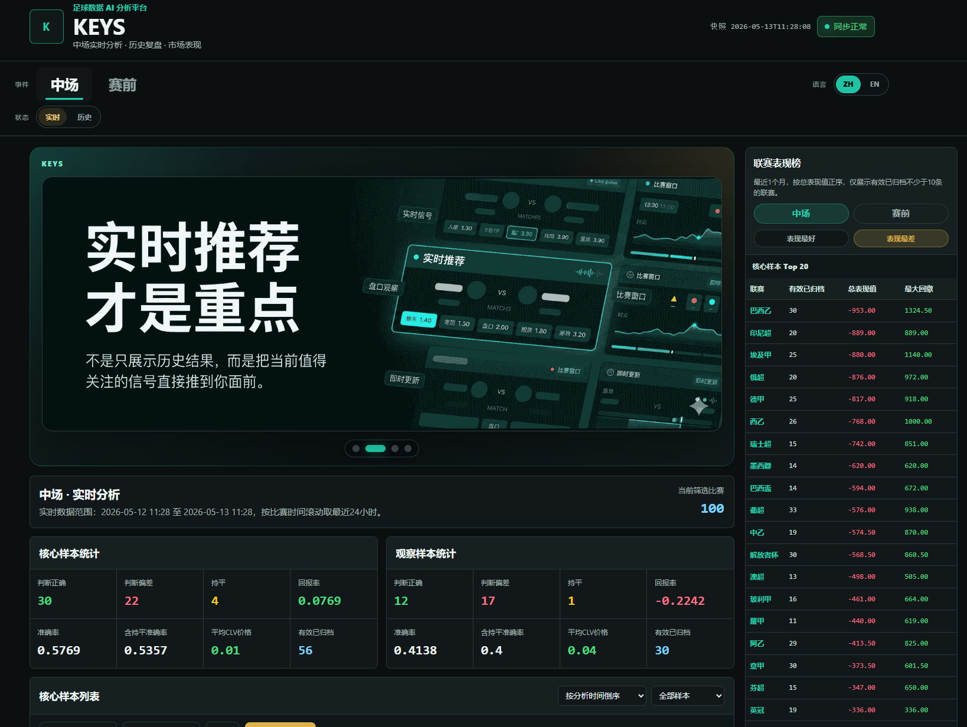
Task: Click the green K logo icon
Action: pyautogui.click(x=47, y=27)
